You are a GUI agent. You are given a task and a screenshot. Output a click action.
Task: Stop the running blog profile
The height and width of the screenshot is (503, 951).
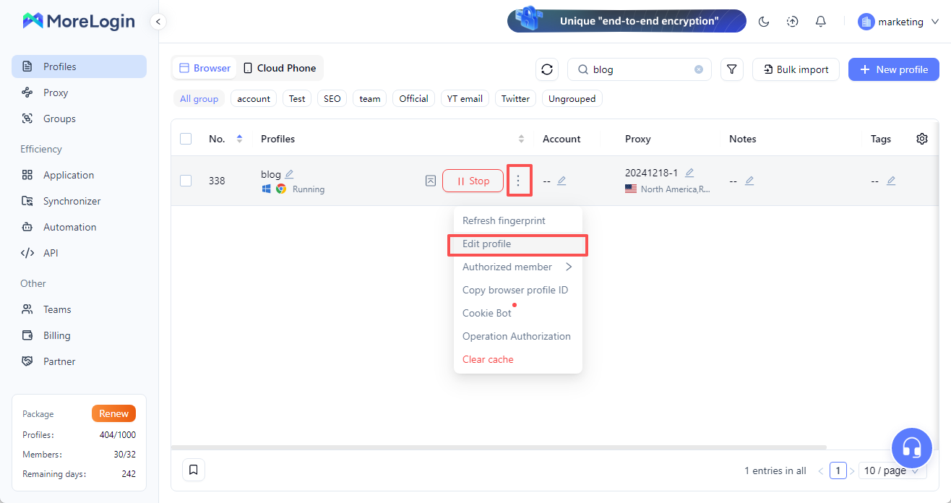(x=473, y=181)
